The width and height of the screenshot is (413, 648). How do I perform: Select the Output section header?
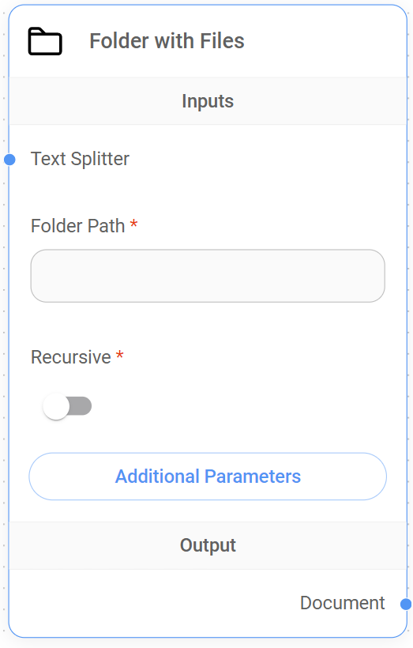(x=208, y=545)
